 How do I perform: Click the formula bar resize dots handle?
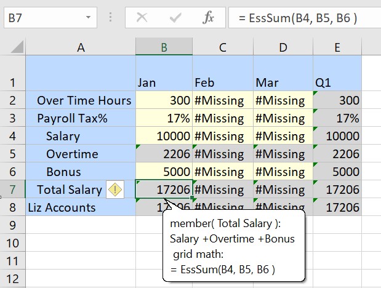pyautogui.click(x=111, y=17)
